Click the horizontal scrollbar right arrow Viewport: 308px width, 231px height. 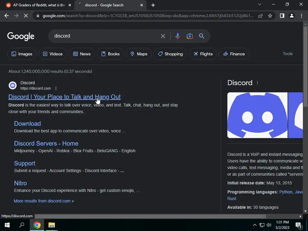pyautogui.click(x=300, y=216)
